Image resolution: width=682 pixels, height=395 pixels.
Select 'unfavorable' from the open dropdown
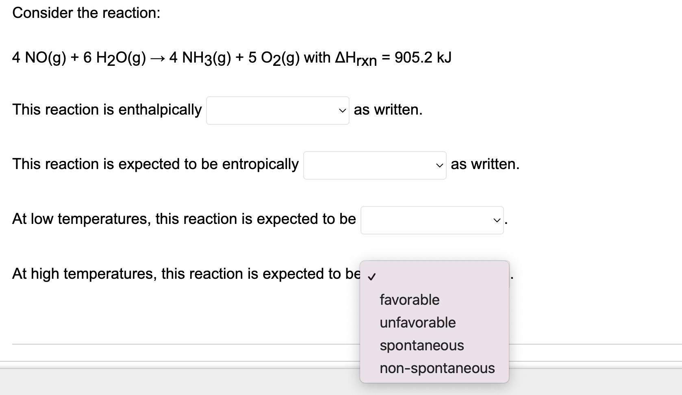(417, 323)
